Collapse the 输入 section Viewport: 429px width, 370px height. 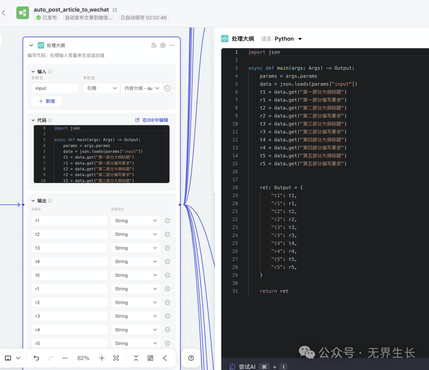(33, 72)
